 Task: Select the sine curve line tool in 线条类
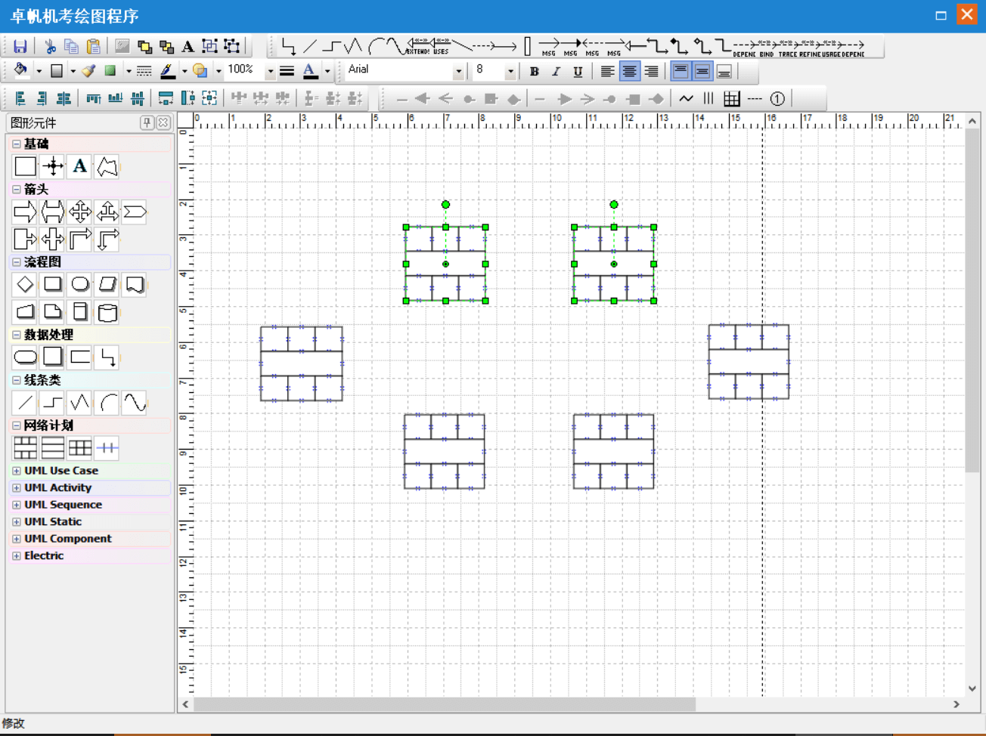[135, 403]
